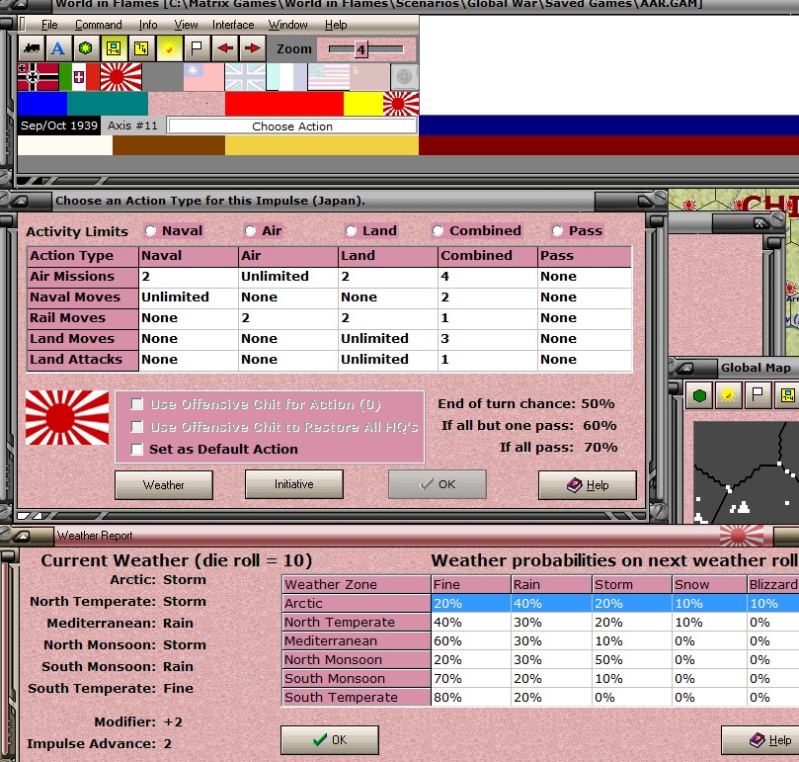
Task: Collapse the Choose an Action Type window
Action: click(21, 201)
